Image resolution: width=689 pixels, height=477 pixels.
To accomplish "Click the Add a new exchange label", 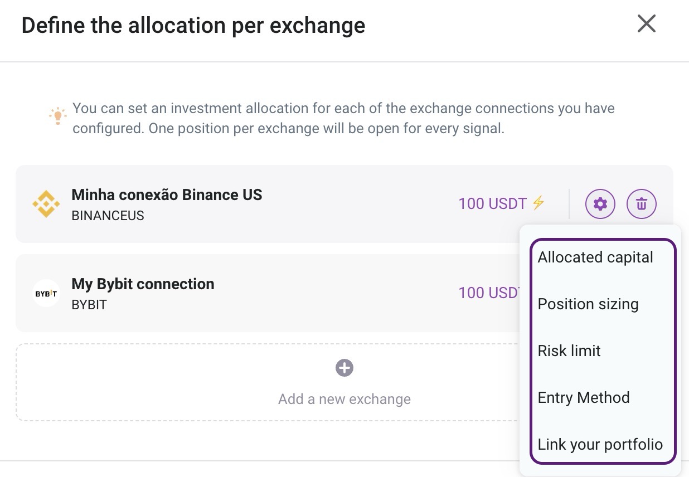I will coord(344,399).
